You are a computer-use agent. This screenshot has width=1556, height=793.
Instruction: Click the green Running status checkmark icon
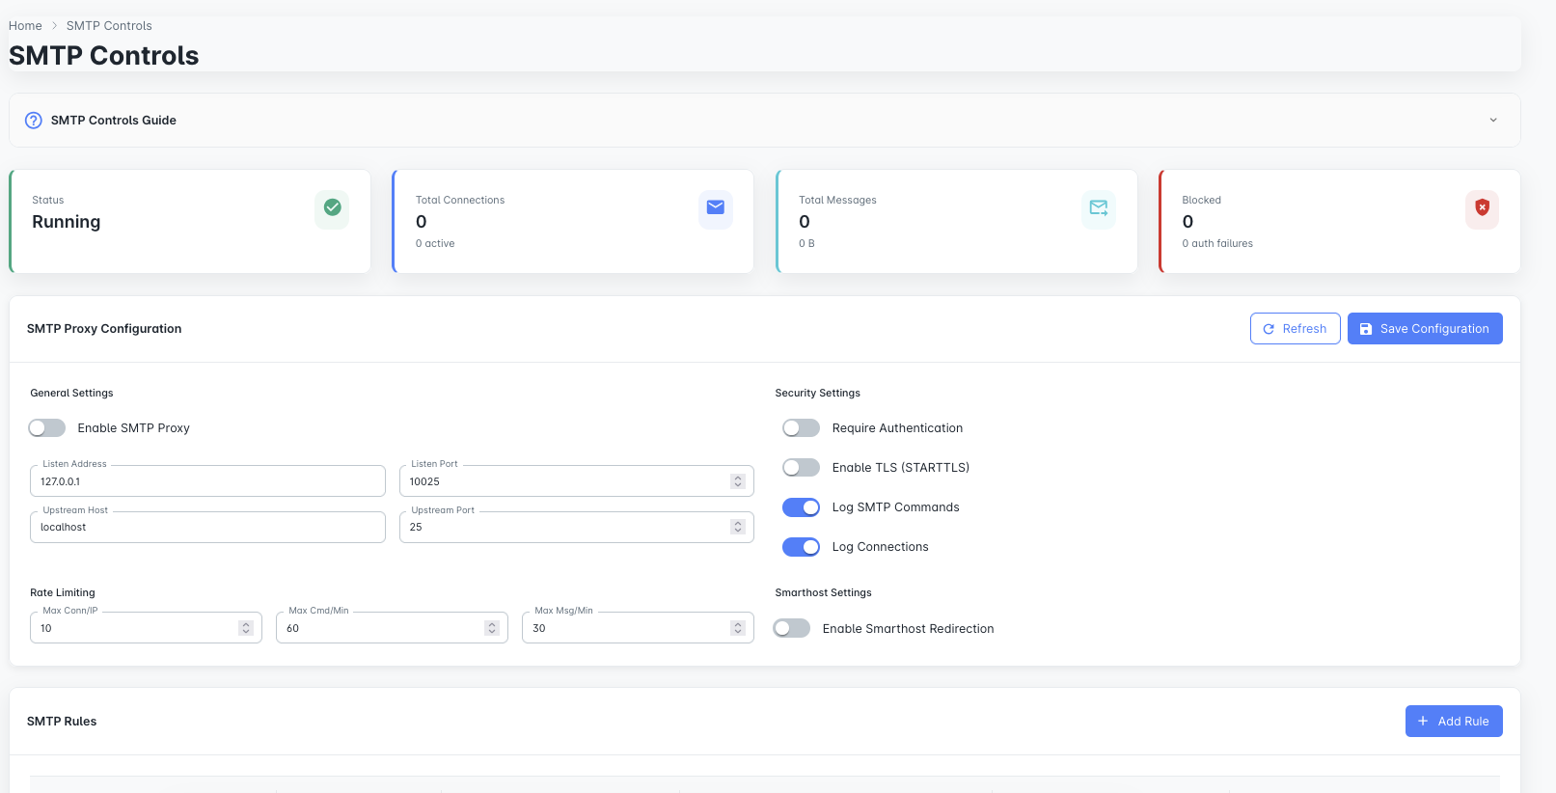[332, 207]
